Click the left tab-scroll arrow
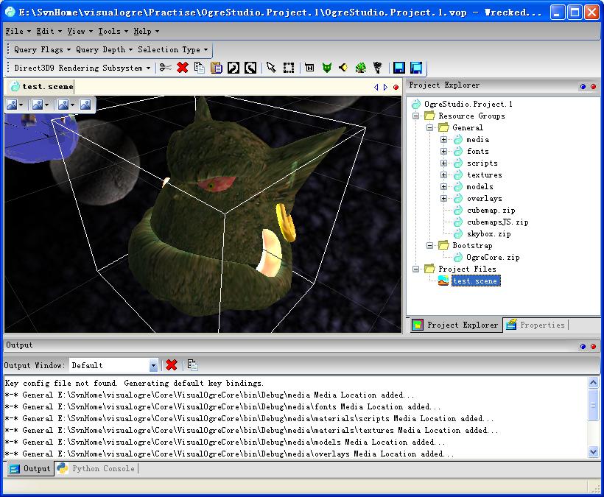The image size is (604, 497). coord(376,88)
